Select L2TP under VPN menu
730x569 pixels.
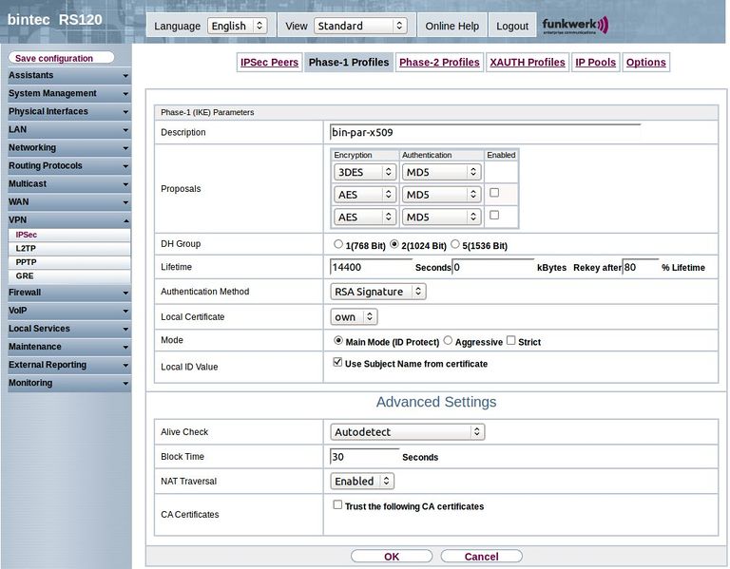click(26, 248)
